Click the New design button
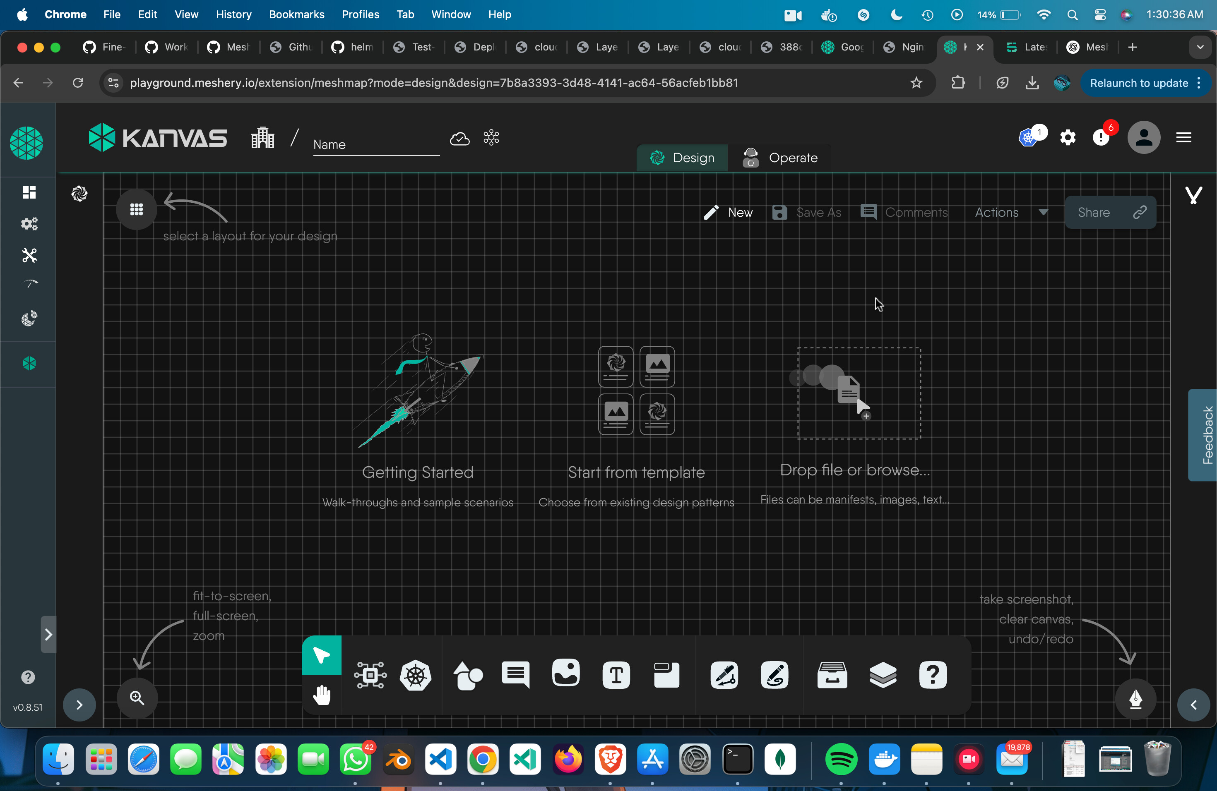This screenshot has height=791, width=1217. (x=728, y=213)
